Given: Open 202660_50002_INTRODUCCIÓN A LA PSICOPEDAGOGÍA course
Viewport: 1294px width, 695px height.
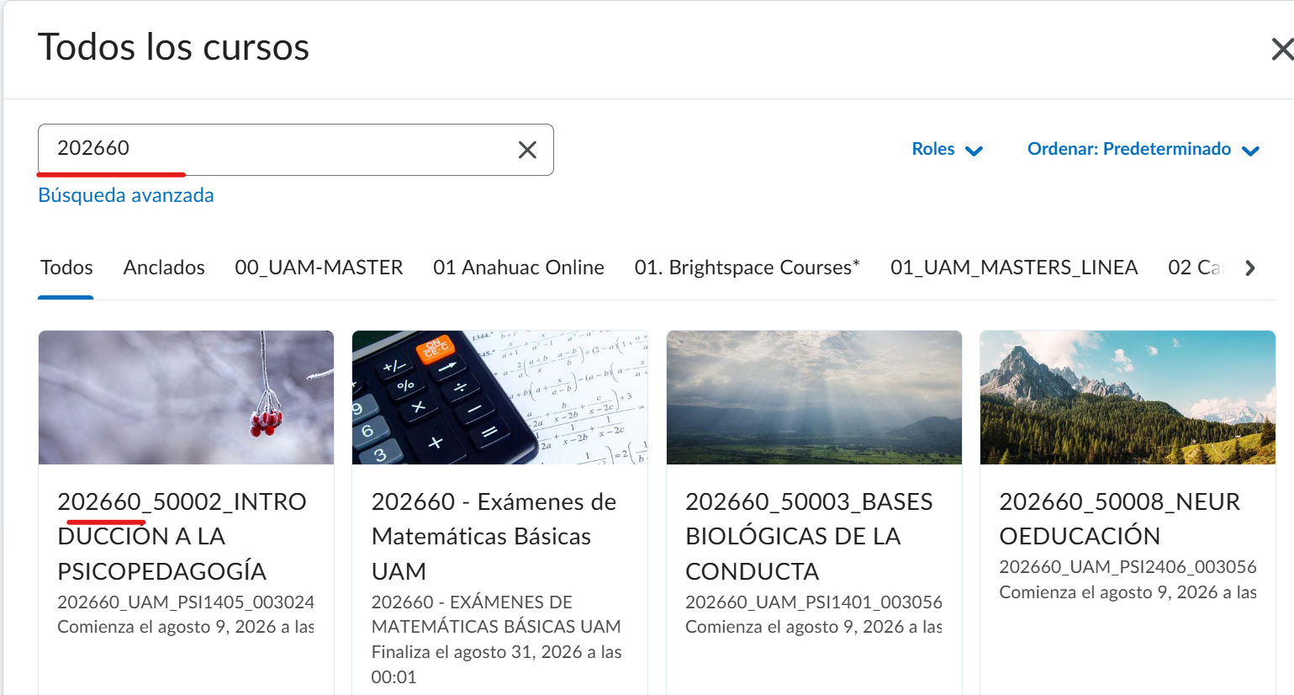Looking at the screenshot, I should point(182,536).
